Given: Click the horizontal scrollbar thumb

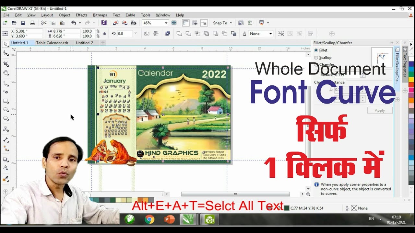Looking at the screenshot, I should 235,194.
